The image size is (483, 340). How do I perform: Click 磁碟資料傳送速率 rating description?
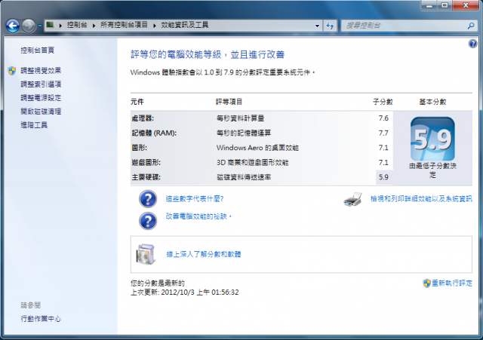click(x=244, y=177)
